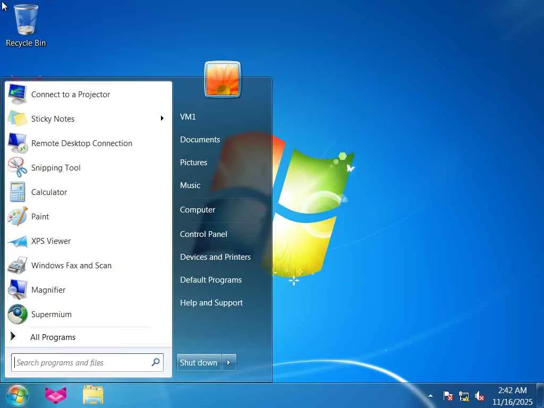Open Sticky Notes via its icon
544x408 pixels.
click(18, 118)
